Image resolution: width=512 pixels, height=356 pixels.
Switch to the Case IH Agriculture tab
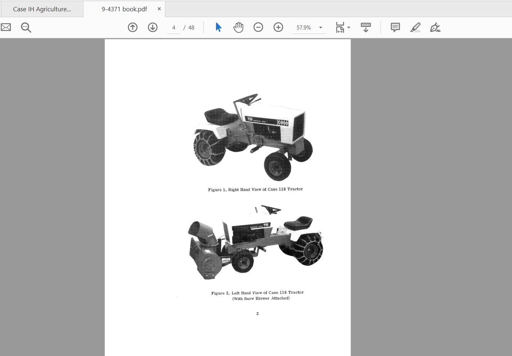click(x=42, y=9)
